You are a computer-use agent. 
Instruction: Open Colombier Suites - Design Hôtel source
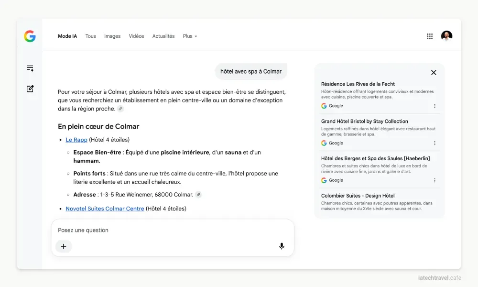pyautogui.click(x=358, y=196)
